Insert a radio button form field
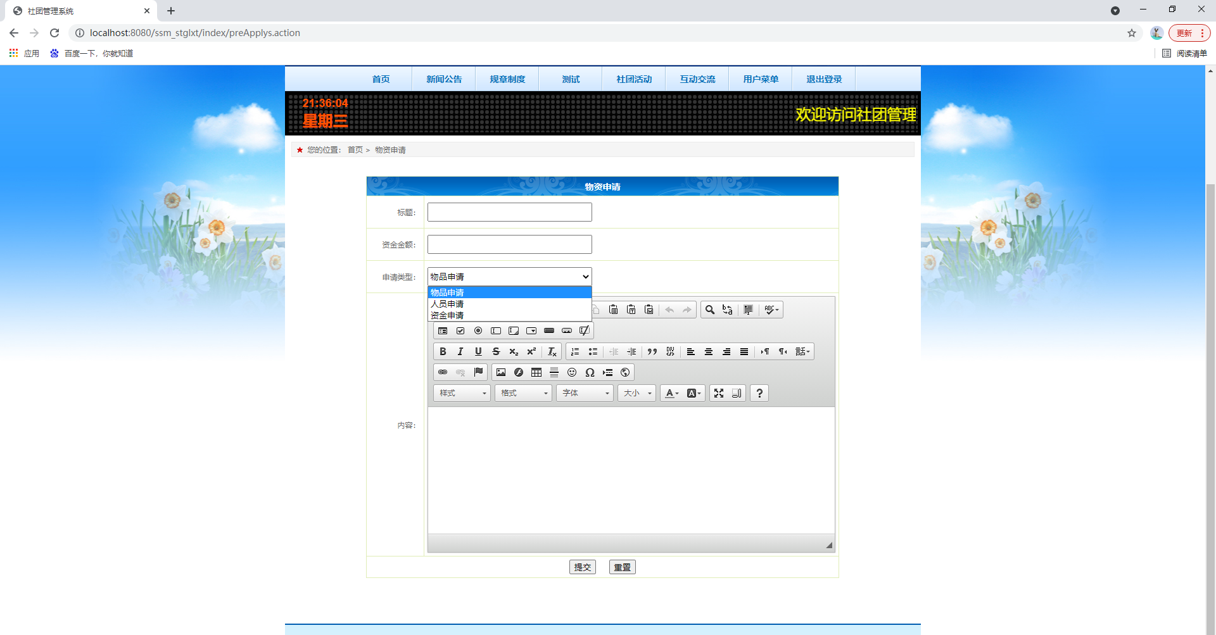1216x635 pixels. coord(478,330)
